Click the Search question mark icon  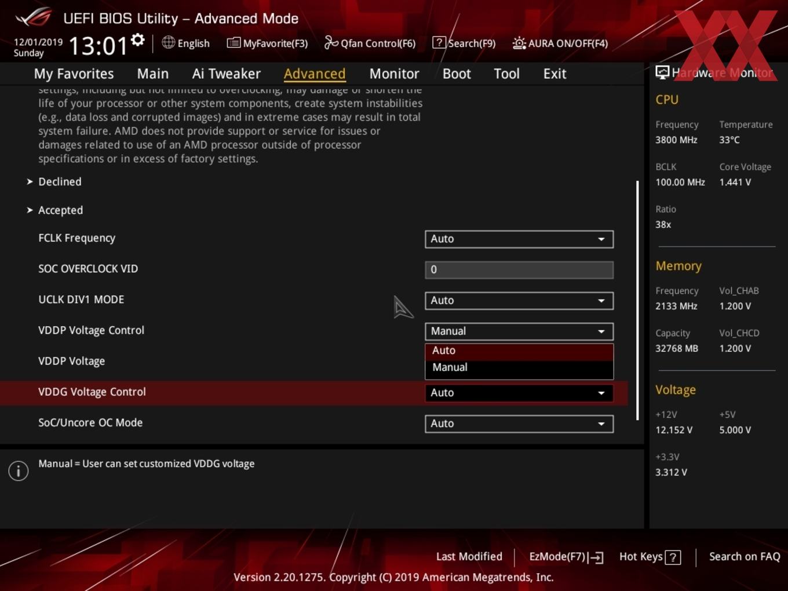point(439,43)
